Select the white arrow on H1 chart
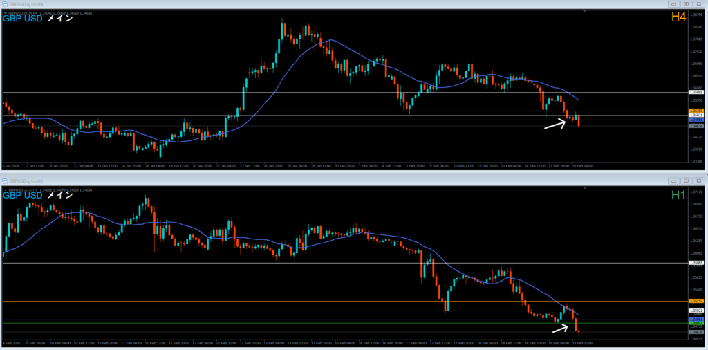 [563, 327]
